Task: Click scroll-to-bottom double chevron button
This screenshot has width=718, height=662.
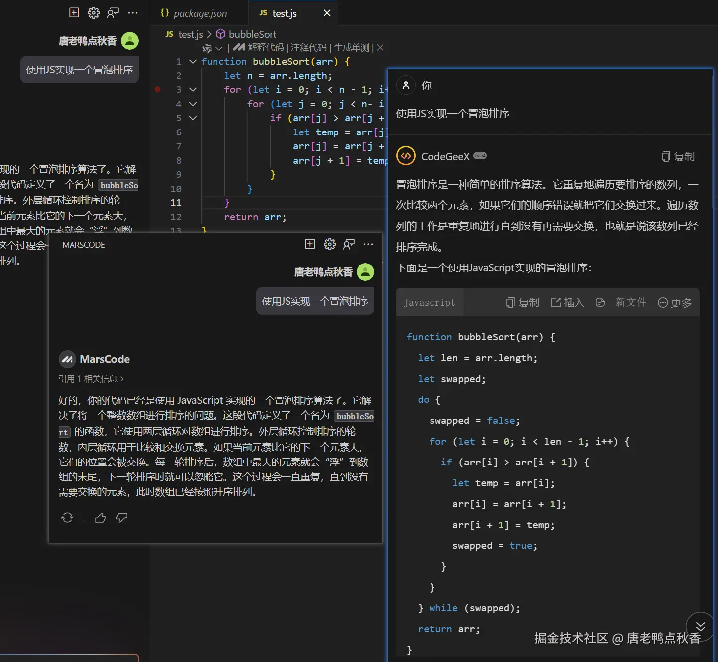Action: (x=700, y=627)
